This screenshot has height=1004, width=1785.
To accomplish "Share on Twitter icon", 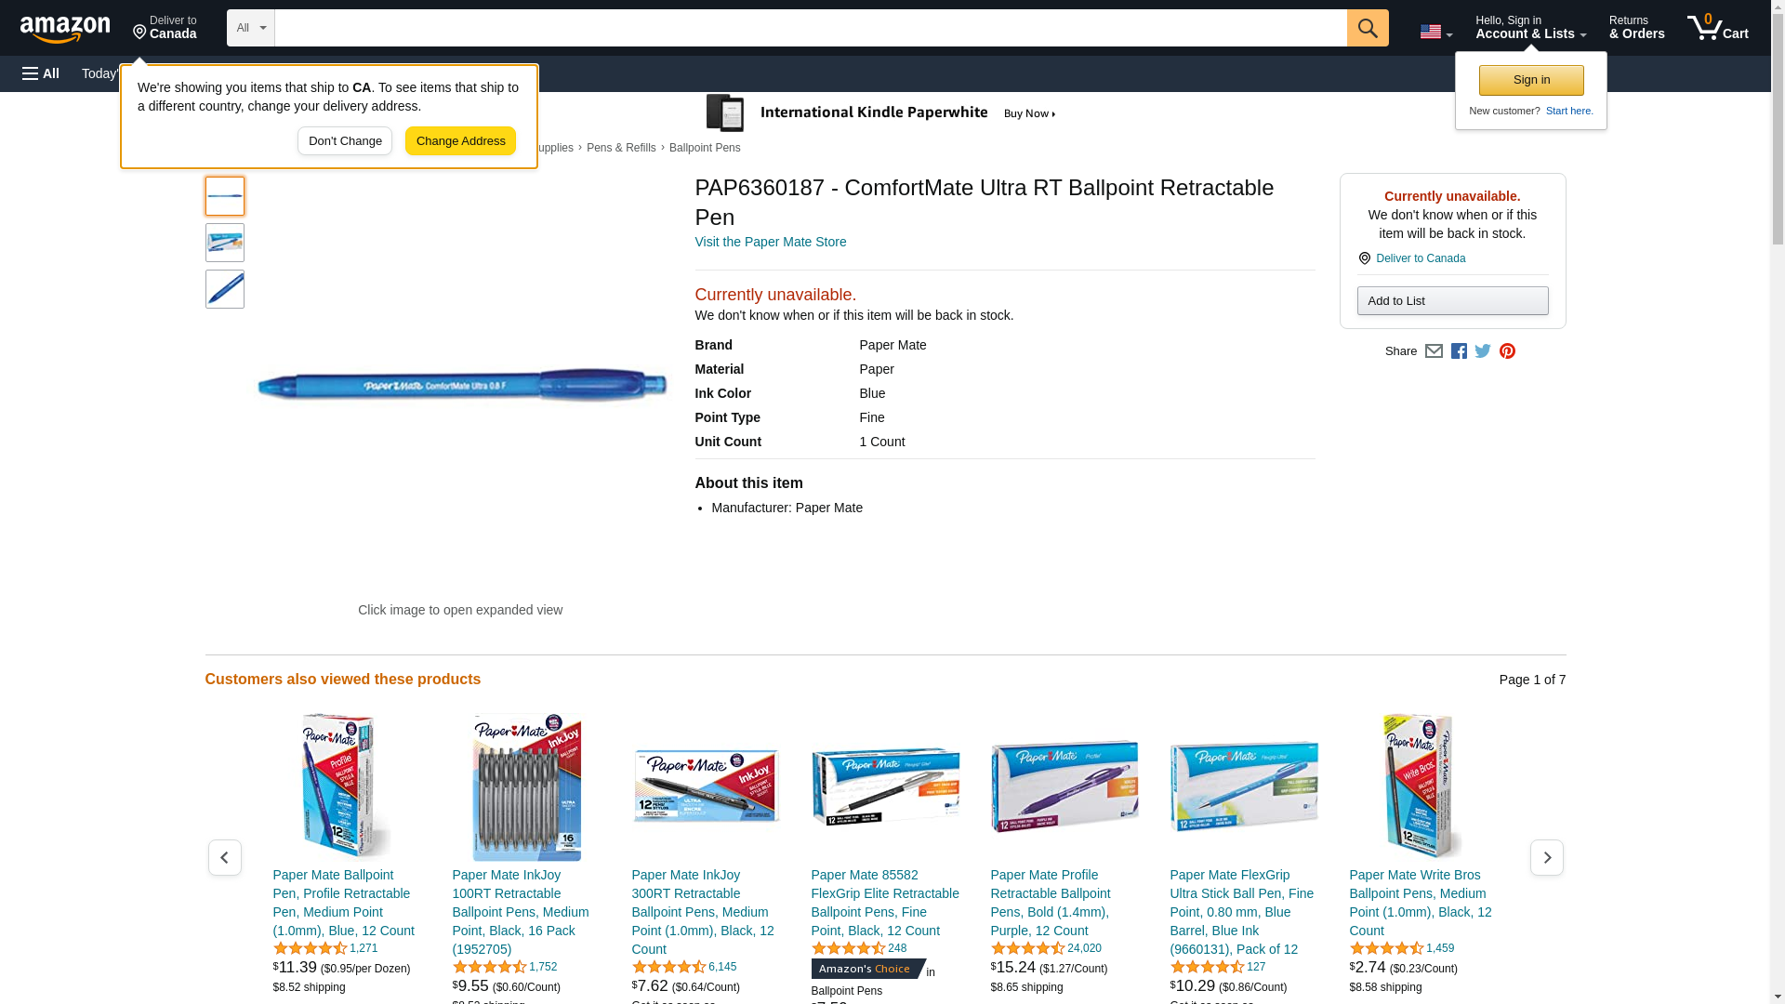I will point(1483,351).
